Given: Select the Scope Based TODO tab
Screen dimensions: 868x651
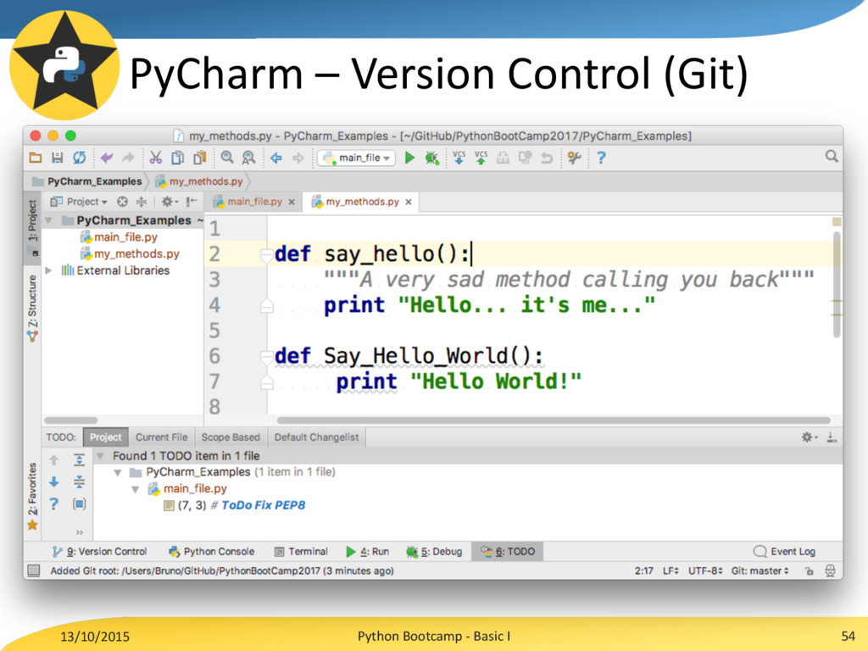Looking at the screenshot, I should click(231, 437).
